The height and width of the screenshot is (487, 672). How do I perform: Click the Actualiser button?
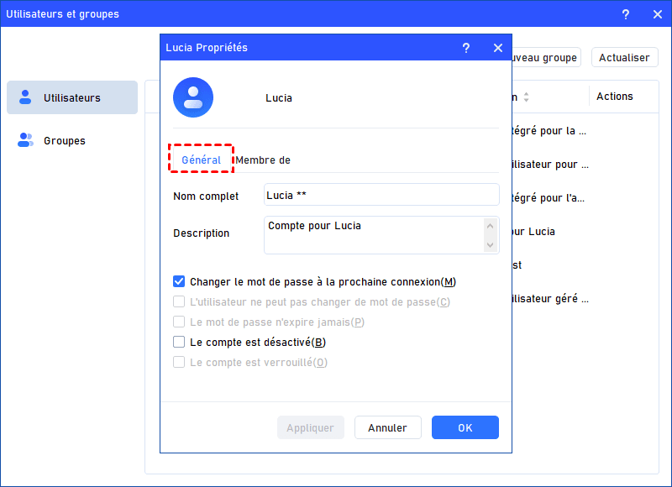(624, 58)
